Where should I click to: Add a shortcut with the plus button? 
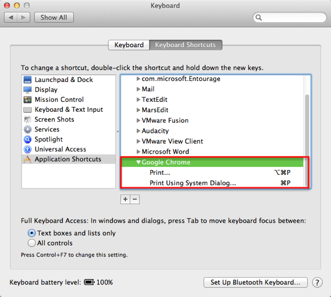[x=125, y=199]
